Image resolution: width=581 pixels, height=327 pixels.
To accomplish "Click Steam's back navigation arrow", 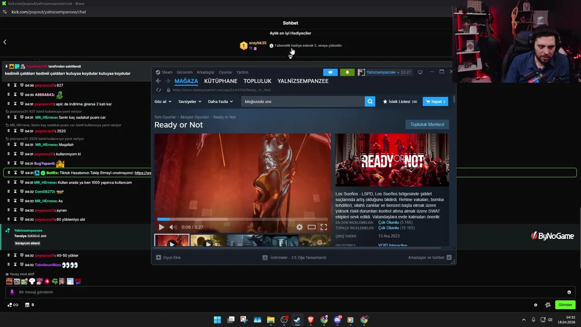I will click(x=158, y=81).
